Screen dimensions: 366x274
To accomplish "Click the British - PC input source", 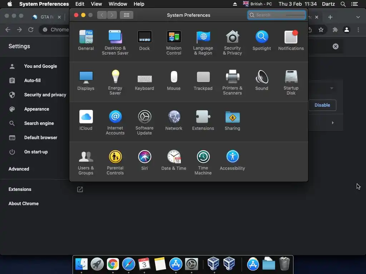I will point(257,4).
